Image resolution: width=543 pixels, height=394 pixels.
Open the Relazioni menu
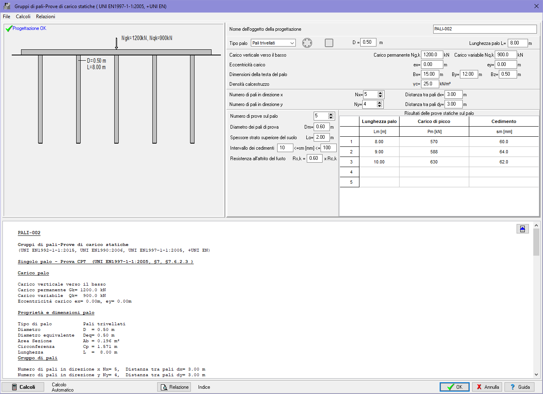(x=45, y=17)
